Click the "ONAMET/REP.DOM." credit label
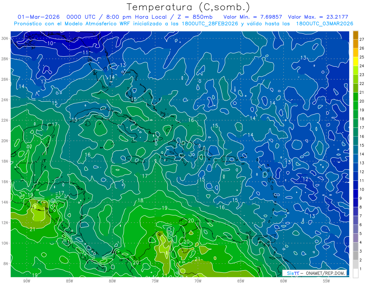The image size is (370, 285). 325,273
